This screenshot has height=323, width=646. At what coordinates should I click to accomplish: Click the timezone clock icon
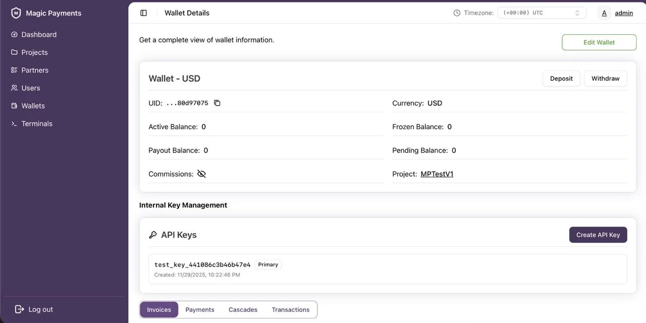pyautogui.click(x=457, y=13)
